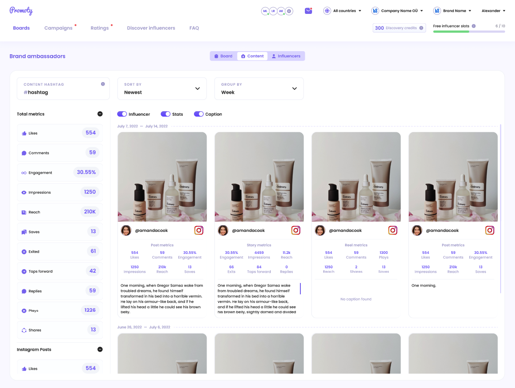Open the Group By Week dropdown
The image size is (515, 388).
(259, 89)
